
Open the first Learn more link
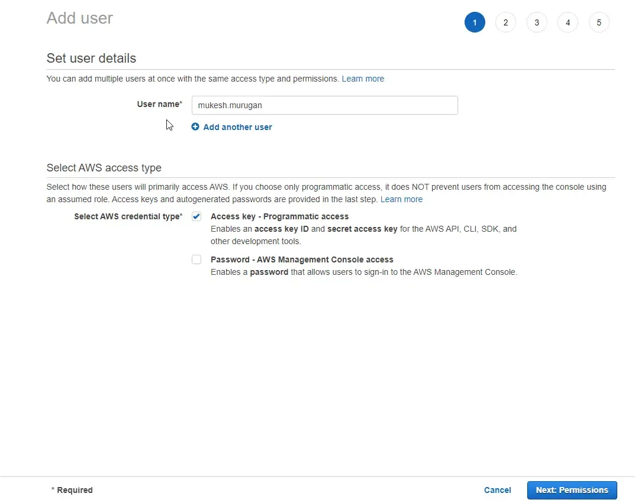click(363, 78)
